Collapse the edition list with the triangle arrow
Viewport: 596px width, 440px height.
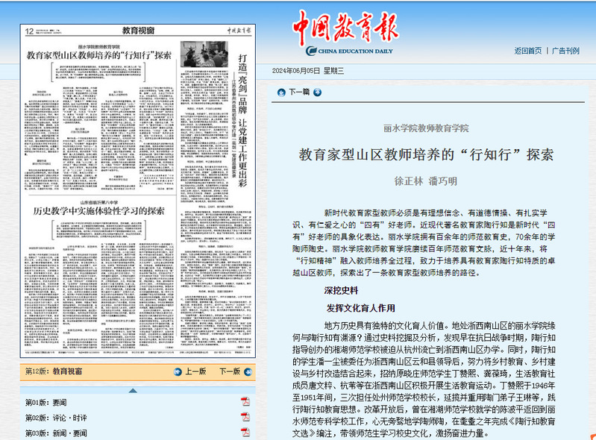coord(133,391)
